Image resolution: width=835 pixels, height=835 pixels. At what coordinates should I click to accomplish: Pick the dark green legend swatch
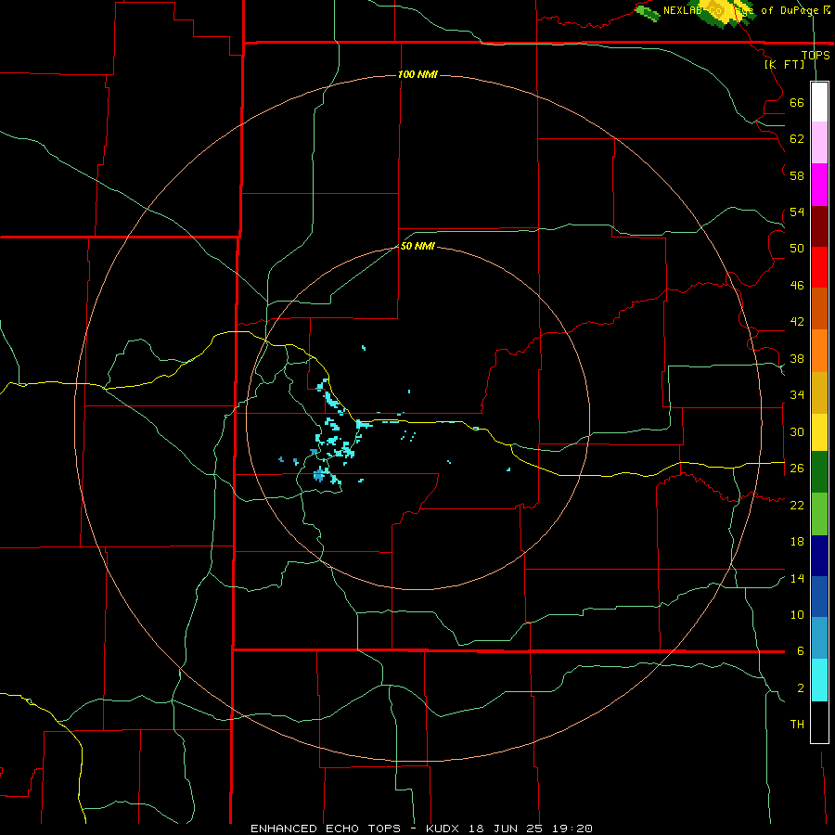click(819, 472)
